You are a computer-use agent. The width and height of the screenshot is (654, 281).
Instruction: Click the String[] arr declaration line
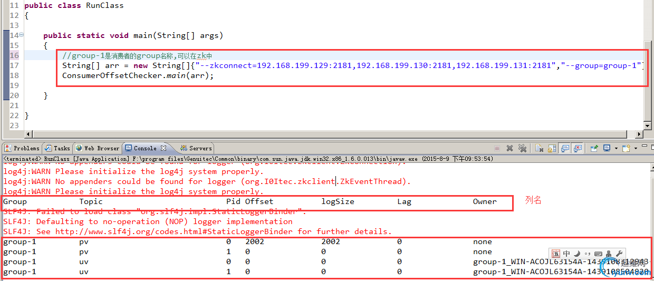[x=353, y=65]
